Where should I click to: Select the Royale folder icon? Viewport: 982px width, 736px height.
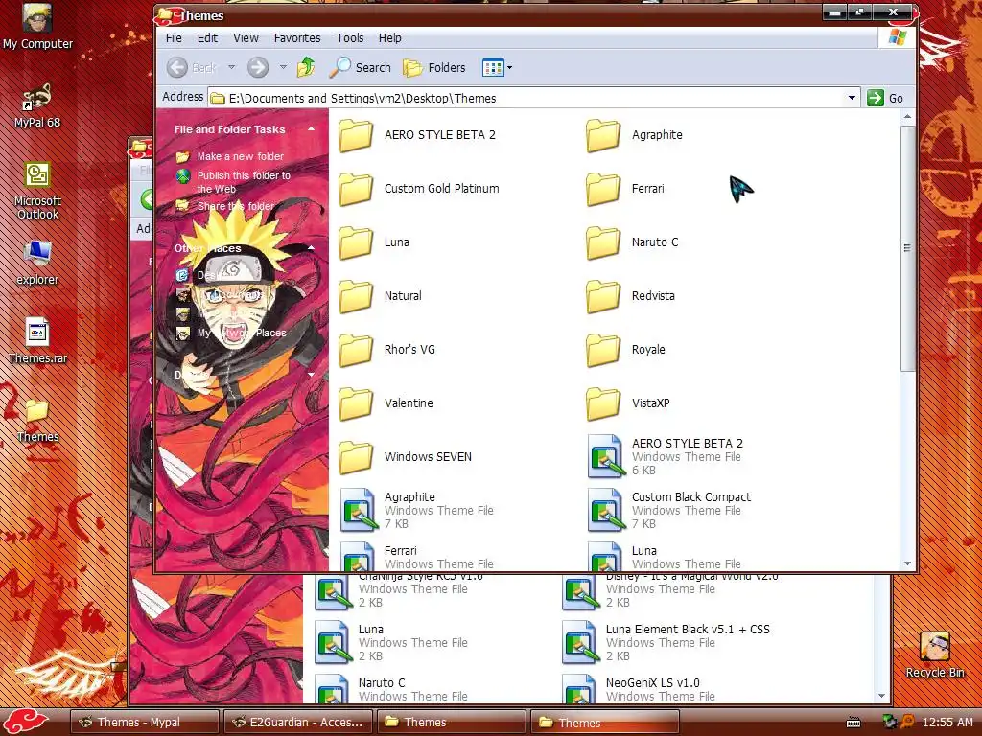pyautogui.click(x=603, y=350)
